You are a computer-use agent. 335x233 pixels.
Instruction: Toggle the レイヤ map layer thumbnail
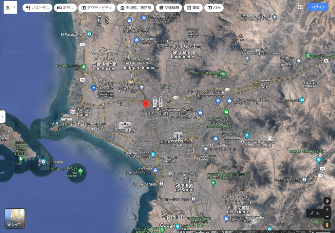click(15, 218)
